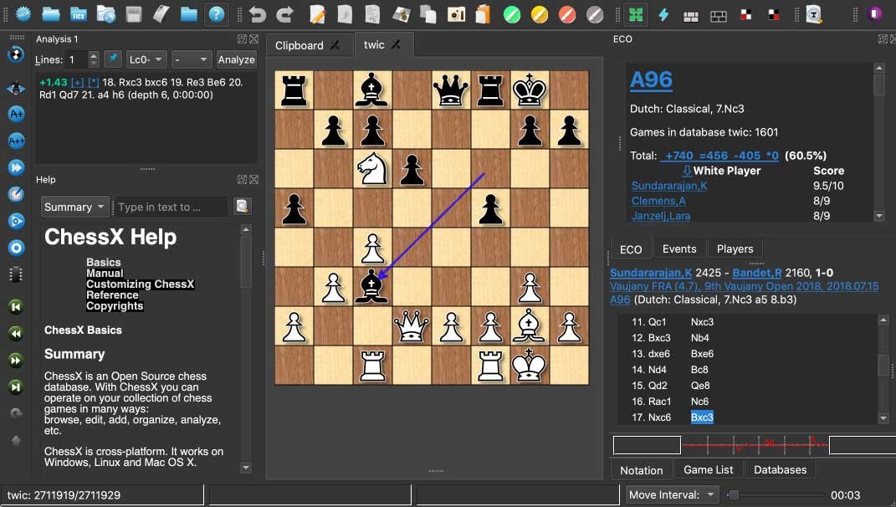
Task: Open the Move Interval dropdown
Action: (x=671, y=495)
